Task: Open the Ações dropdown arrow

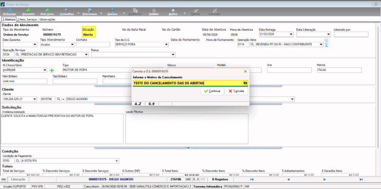Action: point(185,14)
